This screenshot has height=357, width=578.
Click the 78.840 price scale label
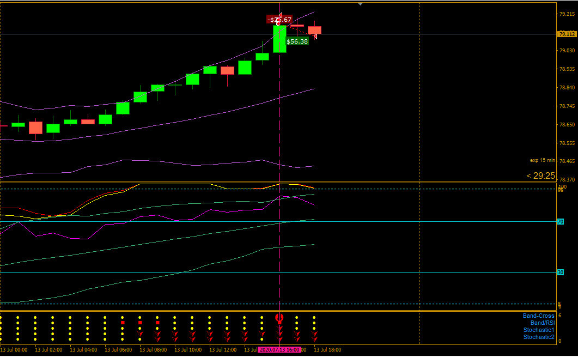point(567,88)
